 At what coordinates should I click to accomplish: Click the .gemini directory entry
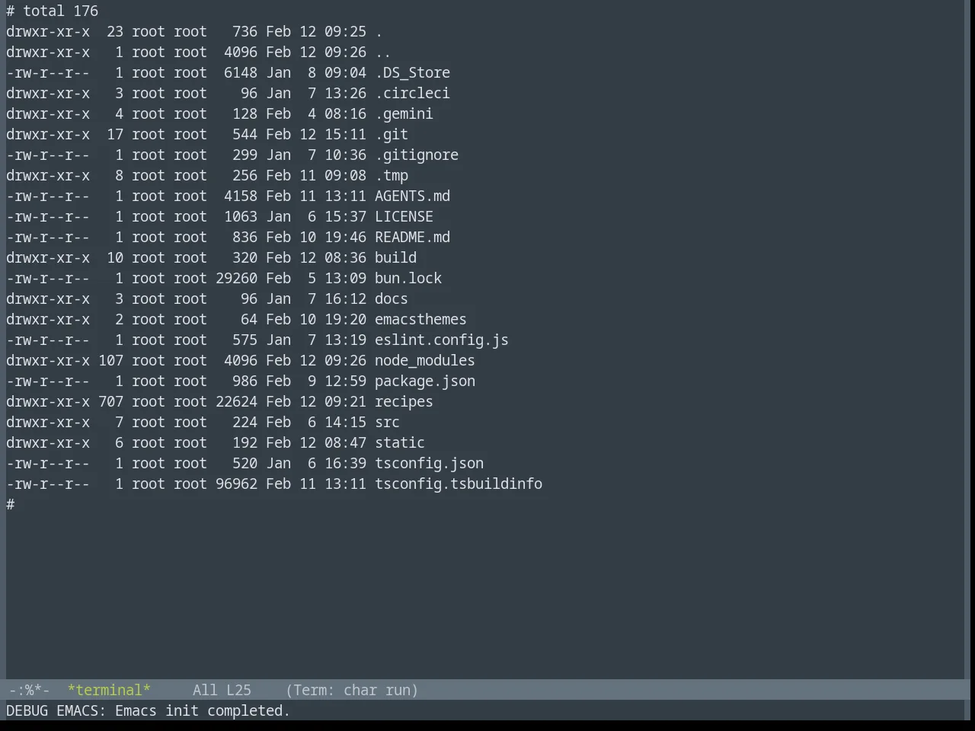point(404,113)
